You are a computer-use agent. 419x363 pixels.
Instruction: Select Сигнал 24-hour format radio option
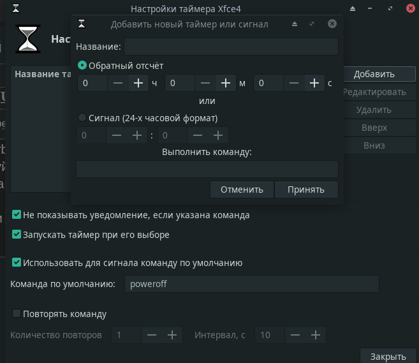[82, 117]
